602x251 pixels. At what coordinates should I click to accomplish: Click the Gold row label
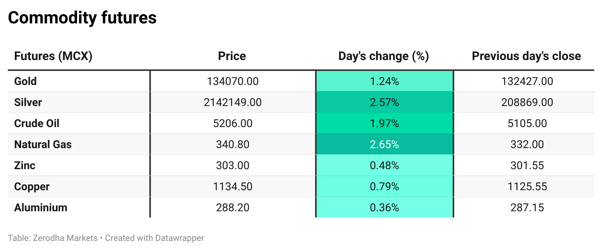pos(25,81)
